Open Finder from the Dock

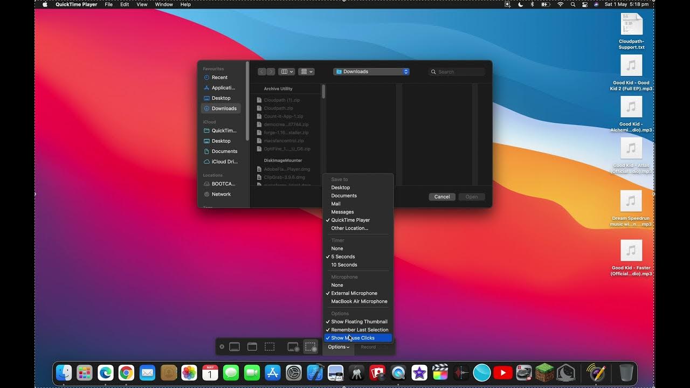(x=64, y=372)
